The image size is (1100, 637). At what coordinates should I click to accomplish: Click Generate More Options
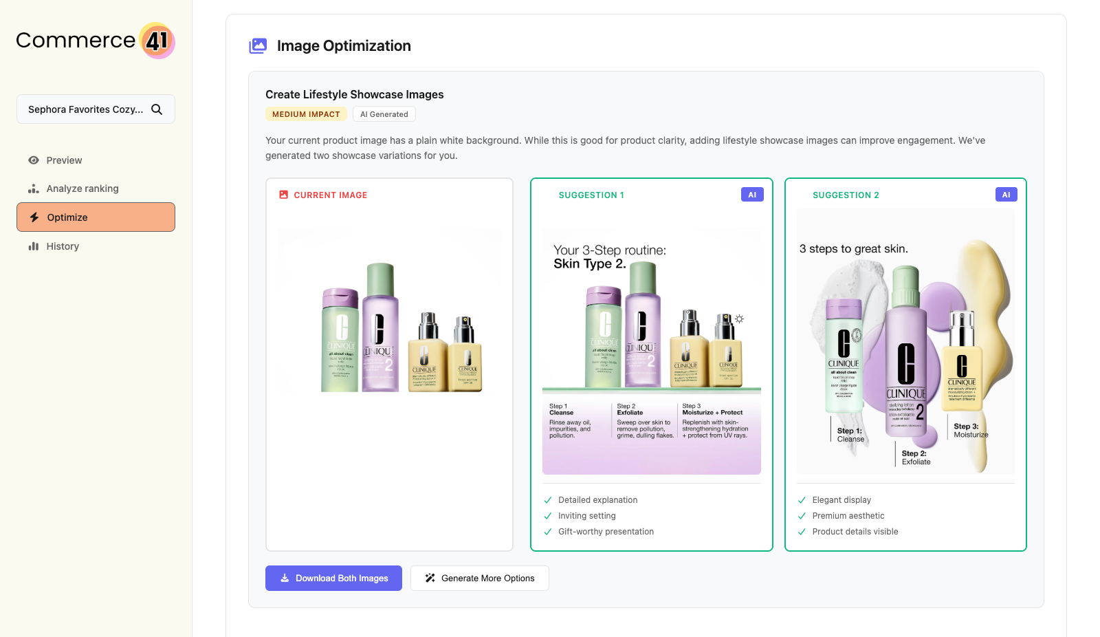[x=479, y=578]
